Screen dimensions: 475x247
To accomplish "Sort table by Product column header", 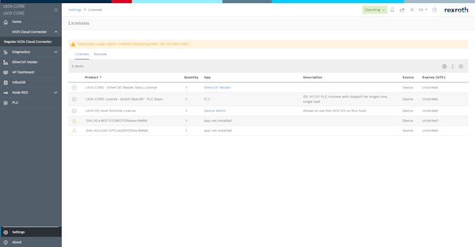I will (x=93, y=78).
